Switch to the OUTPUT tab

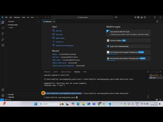pyautogui.click(x=56, y=72)
